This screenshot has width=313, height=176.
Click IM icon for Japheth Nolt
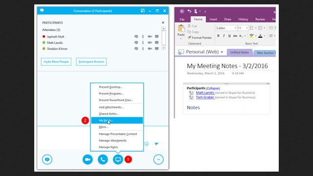pos(136,37)
